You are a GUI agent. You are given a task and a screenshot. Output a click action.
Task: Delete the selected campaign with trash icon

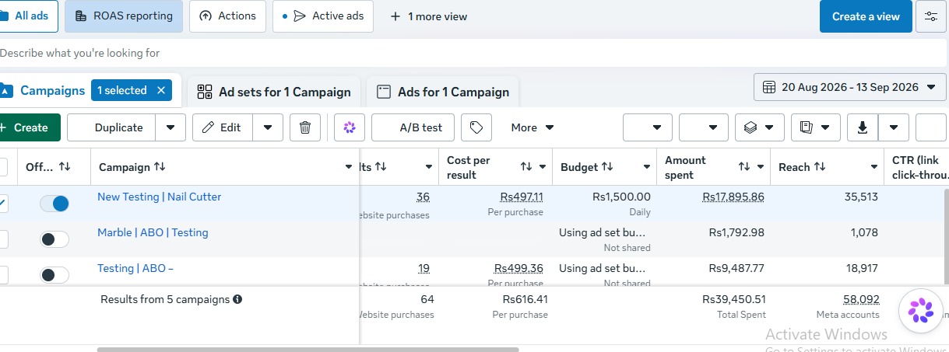click(x=305, y=127)
